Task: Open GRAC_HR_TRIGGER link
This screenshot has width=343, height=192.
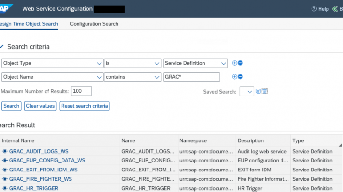Action: pos(34,188)
